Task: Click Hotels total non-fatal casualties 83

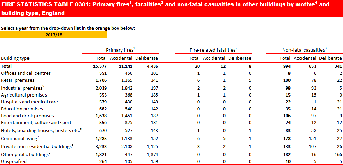Action: [288, 131]
